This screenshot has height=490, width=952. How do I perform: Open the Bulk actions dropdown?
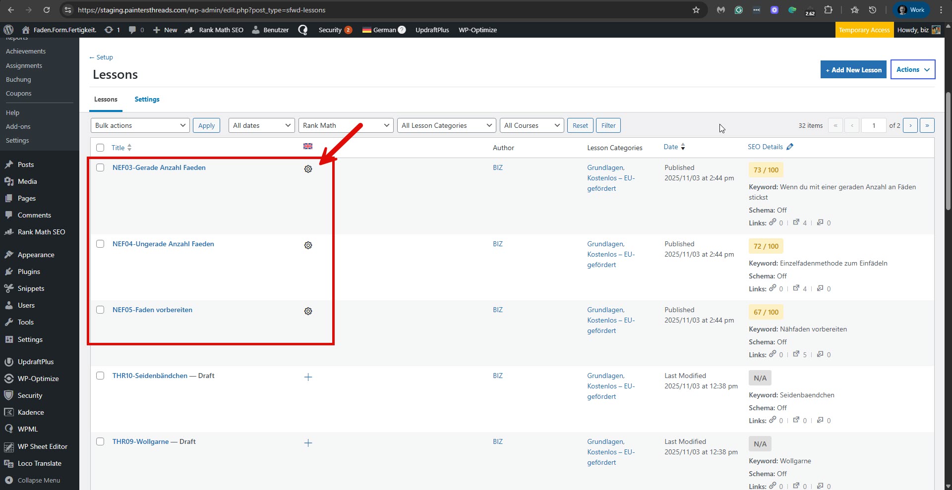(x=140, y=125)
